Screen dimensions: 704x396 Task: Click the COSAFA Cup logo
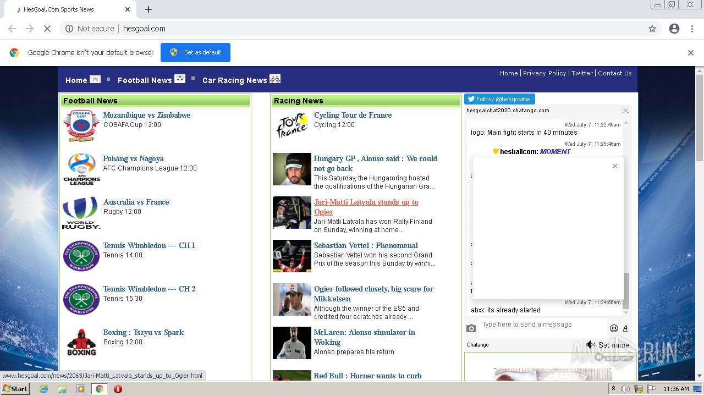tap(81, 125)
